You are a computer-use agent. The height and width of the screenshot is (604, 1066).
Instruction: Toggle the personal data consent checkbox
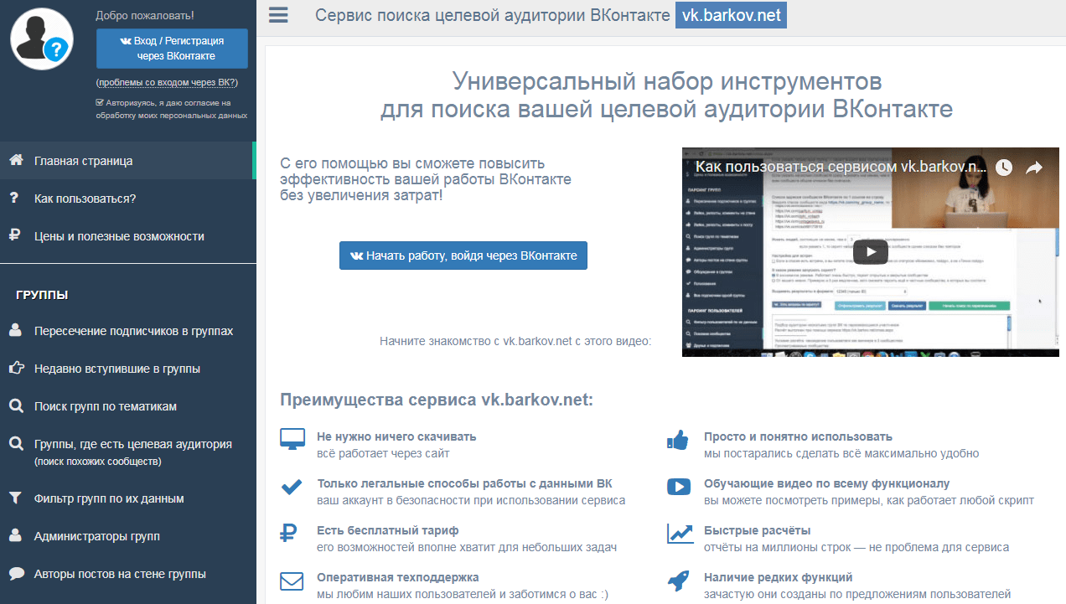click(100, 103)
